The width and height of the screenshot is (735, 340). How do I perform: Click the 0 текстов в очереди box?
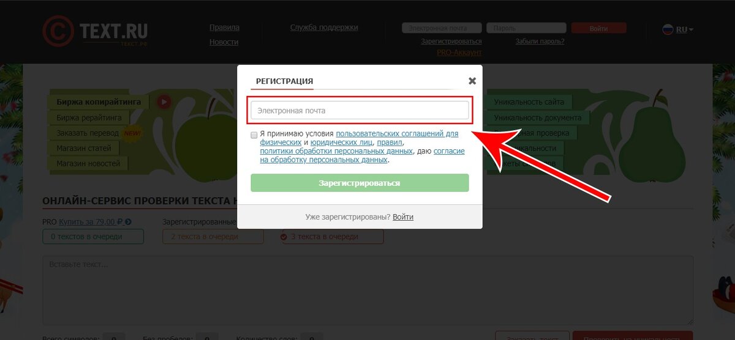point(93,237)
